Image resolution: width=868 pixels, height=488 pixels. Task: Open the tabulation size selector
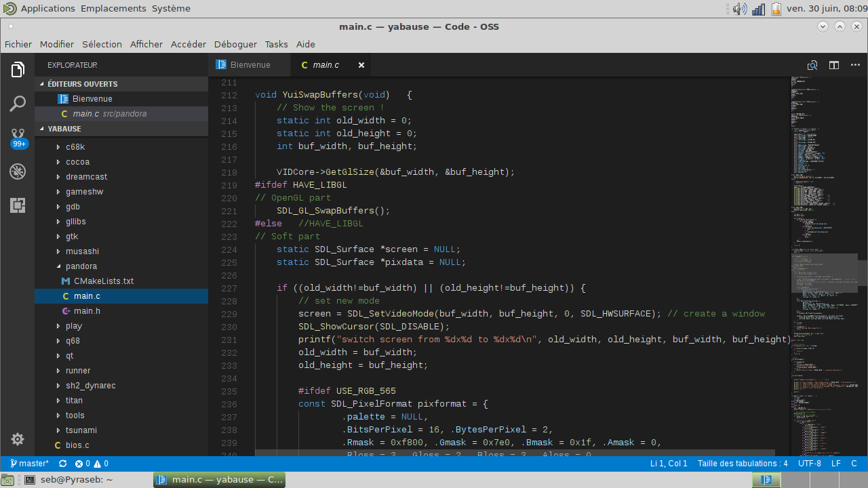coord(743,464)
